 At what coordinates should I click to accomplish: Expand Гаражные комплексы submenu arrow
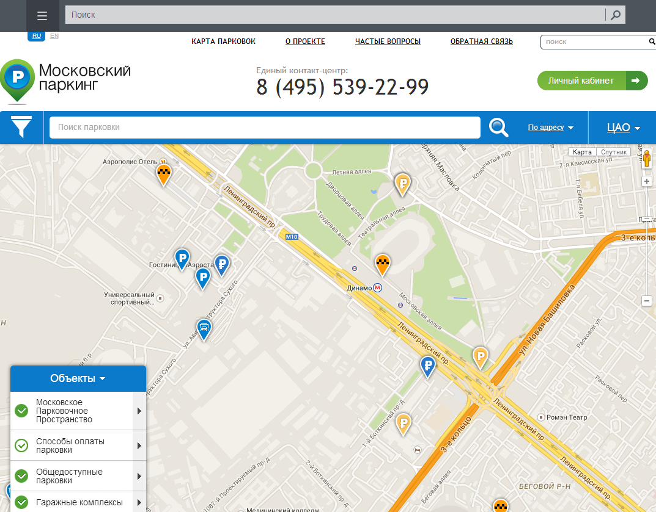[x=139, y=502]
